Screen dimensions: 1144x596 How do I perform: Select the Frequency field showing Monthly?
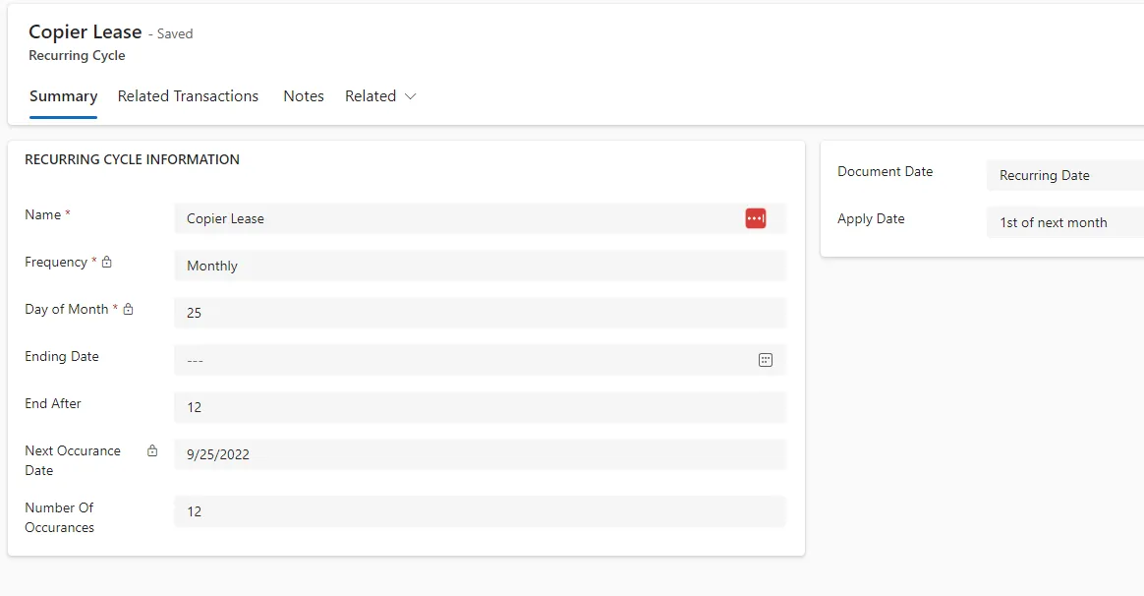[x=480, y=266]
